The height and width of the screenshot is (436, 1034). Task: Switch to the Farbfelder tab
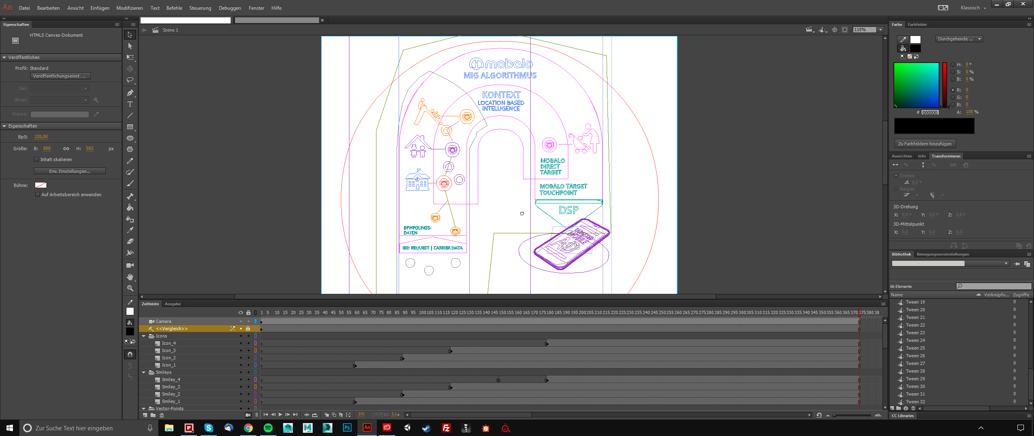(917, 25)
